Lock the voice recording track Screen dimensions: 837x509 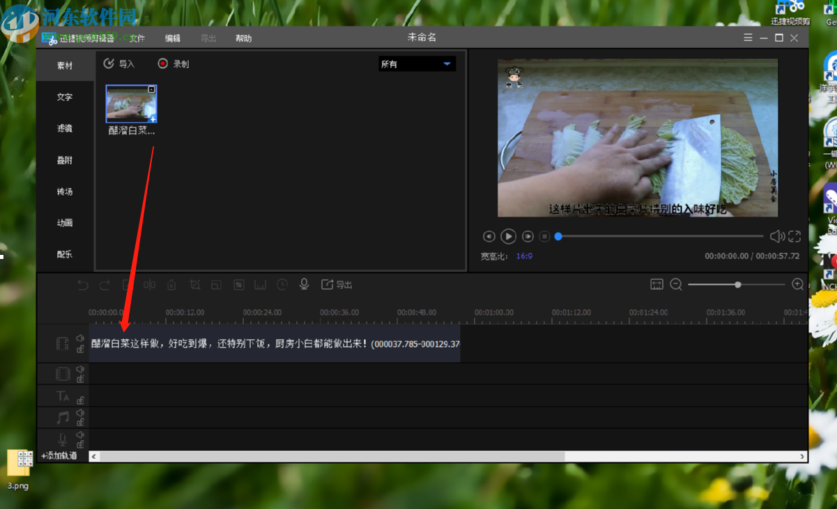(x=80, y=444)
